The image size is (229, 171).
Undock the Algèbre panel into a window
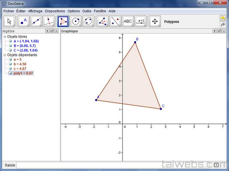point(52,31)
